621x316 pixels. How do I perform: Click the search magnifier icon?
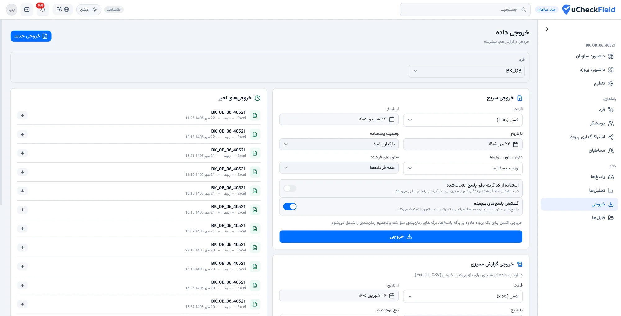click(524, 10)
